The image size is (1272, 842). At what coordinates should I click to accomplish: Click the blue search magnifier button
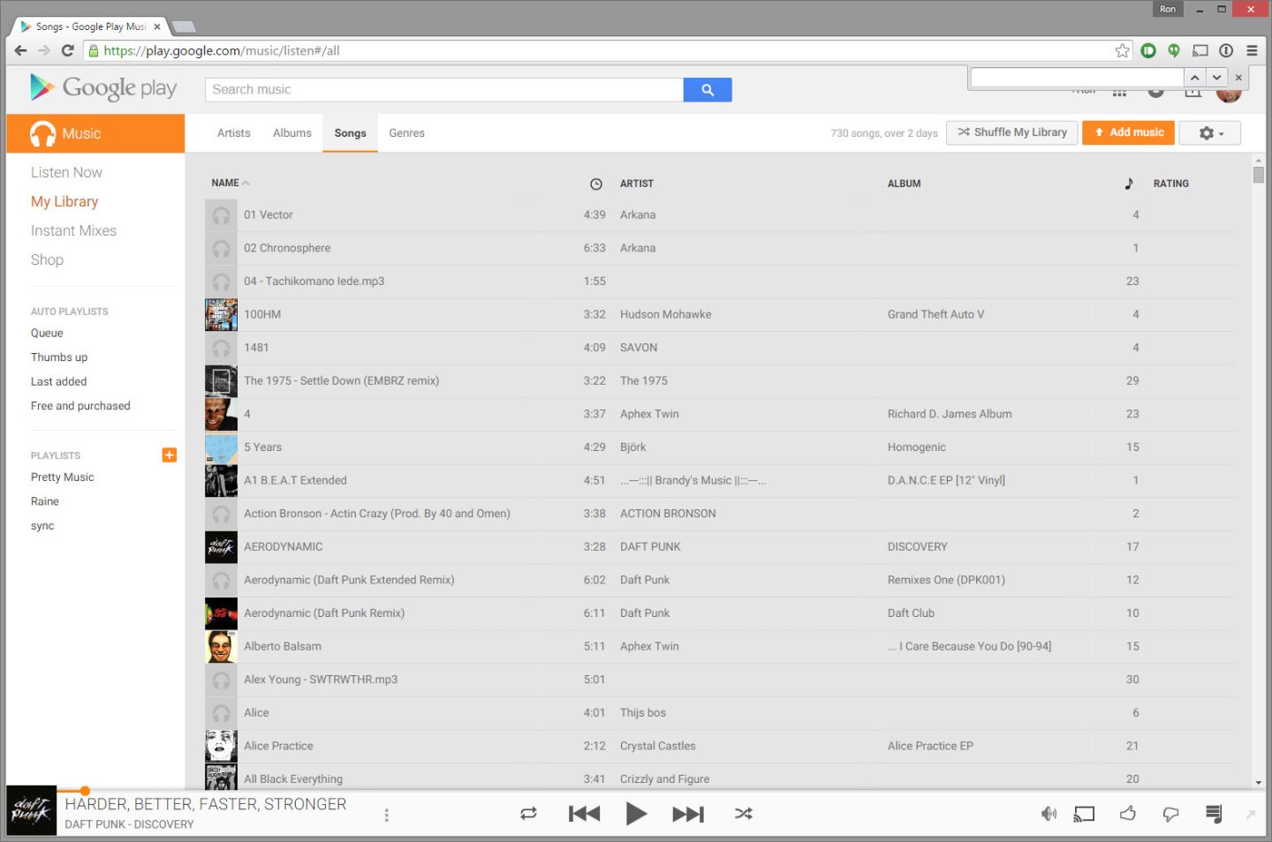708,90
